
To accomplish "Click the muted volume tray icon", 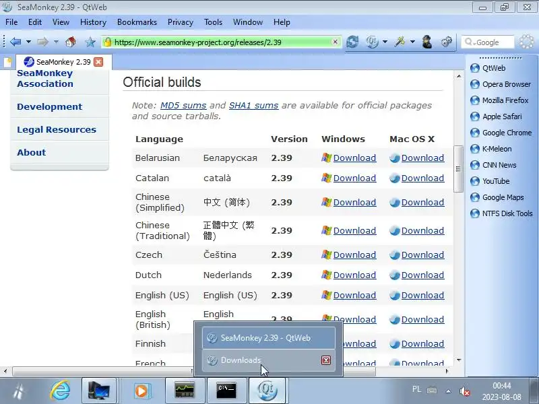I will click(x=464, y=391).
